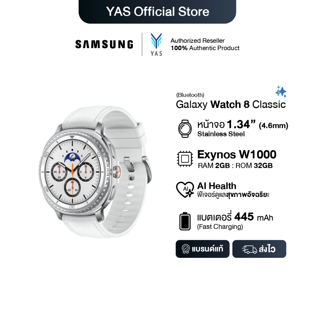Click the Exynos W1000 heading

tap(237, 154)
